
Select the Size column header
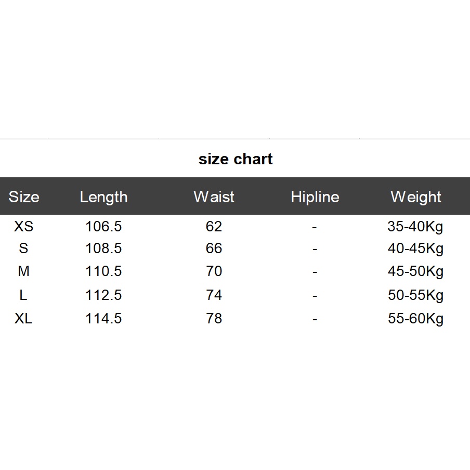pyautogui.click(x=24, y=197)
